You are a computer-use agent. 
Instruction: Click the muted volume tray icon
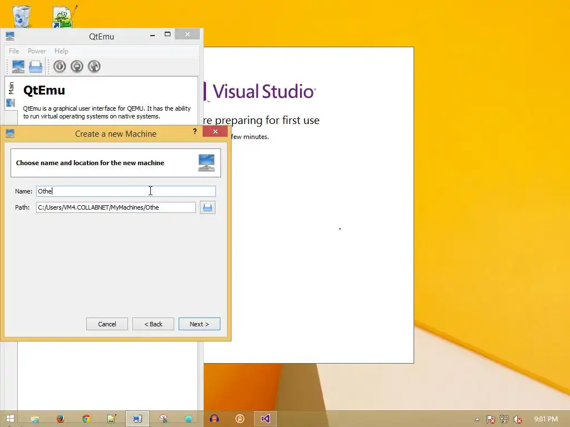tap(517, 419)
